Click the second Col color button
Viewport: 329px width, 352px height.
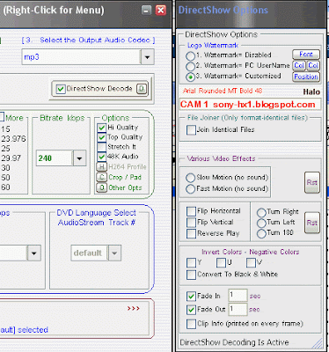pos(313,65)
